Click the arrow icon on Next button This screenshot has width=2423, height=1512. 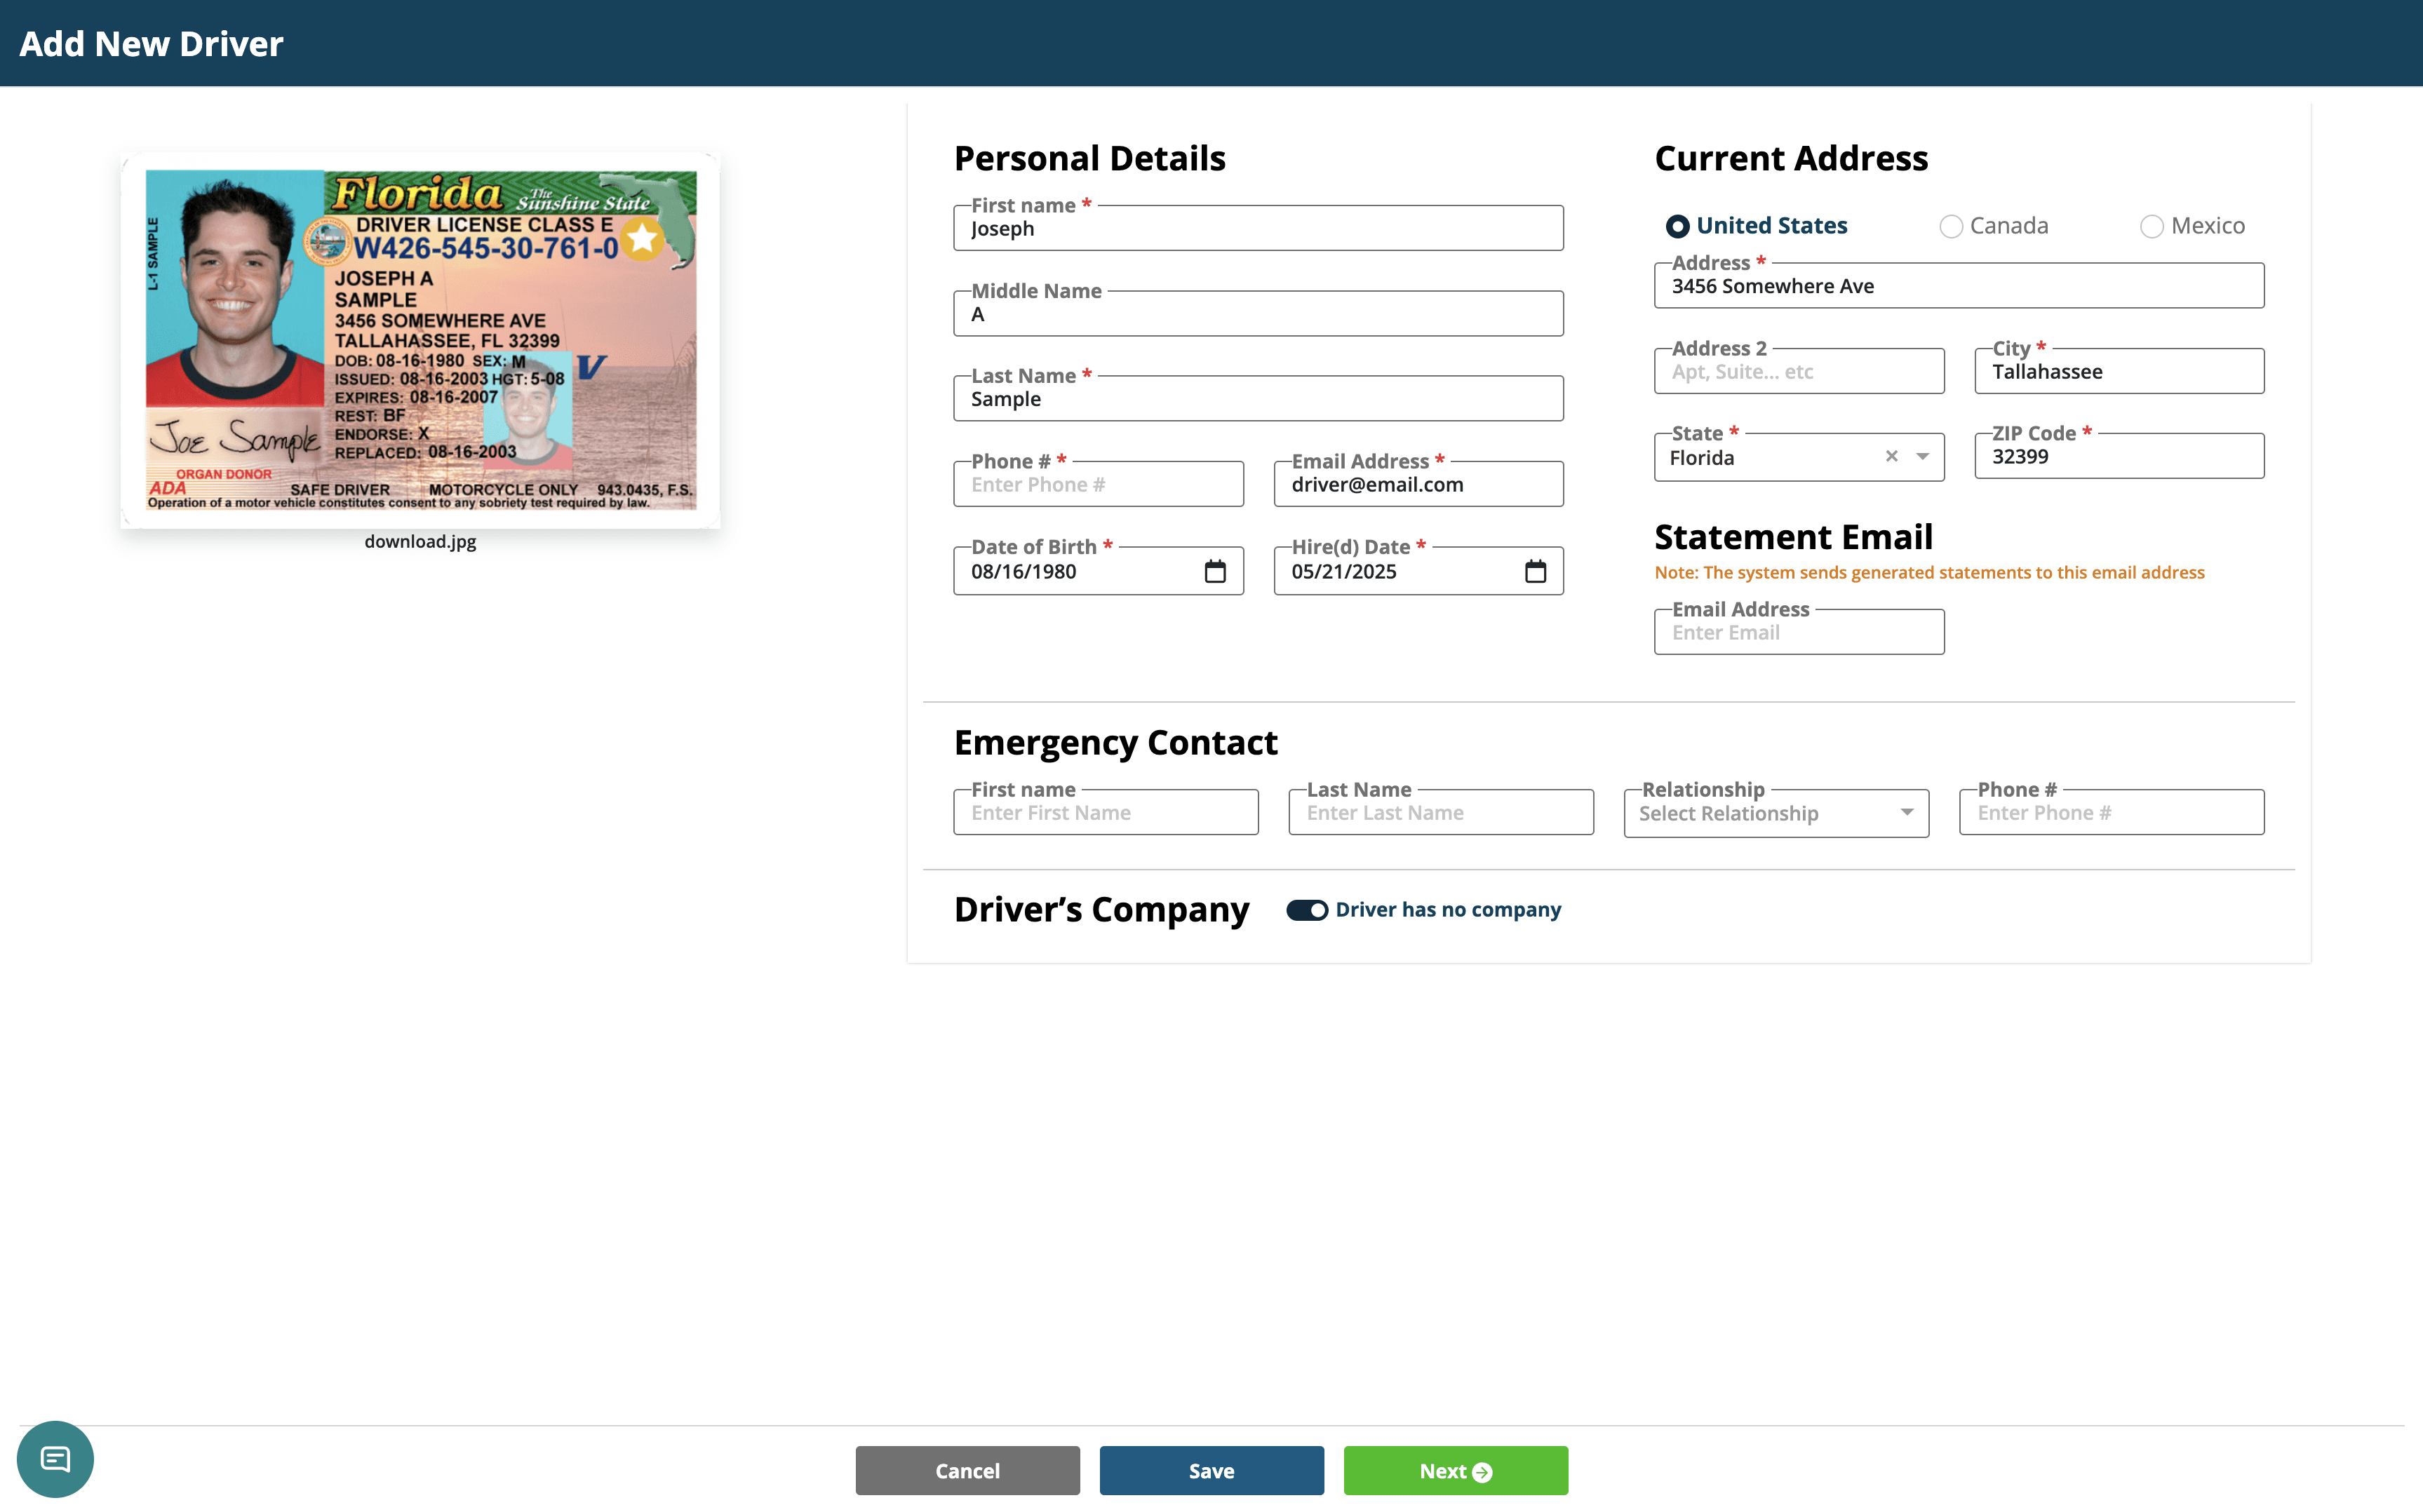1482,1472
